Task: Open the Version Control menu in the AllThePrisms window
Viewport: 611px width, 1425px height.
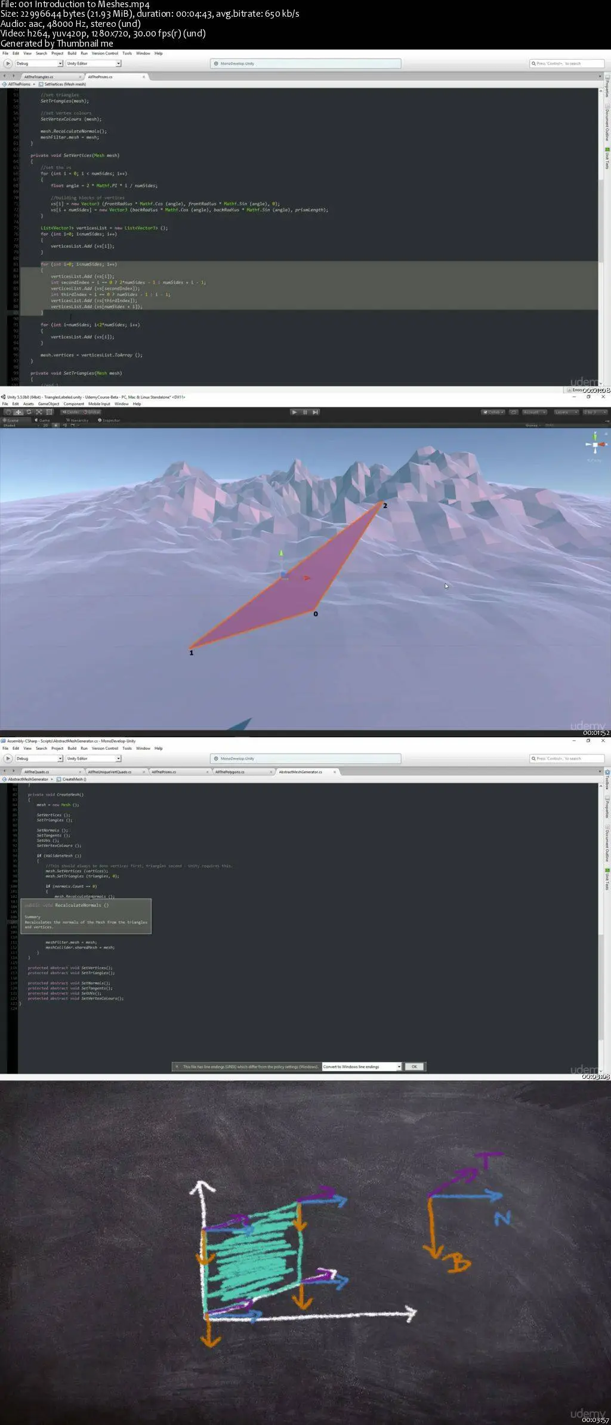Action: pyautogui.click(x=105, y=53)
